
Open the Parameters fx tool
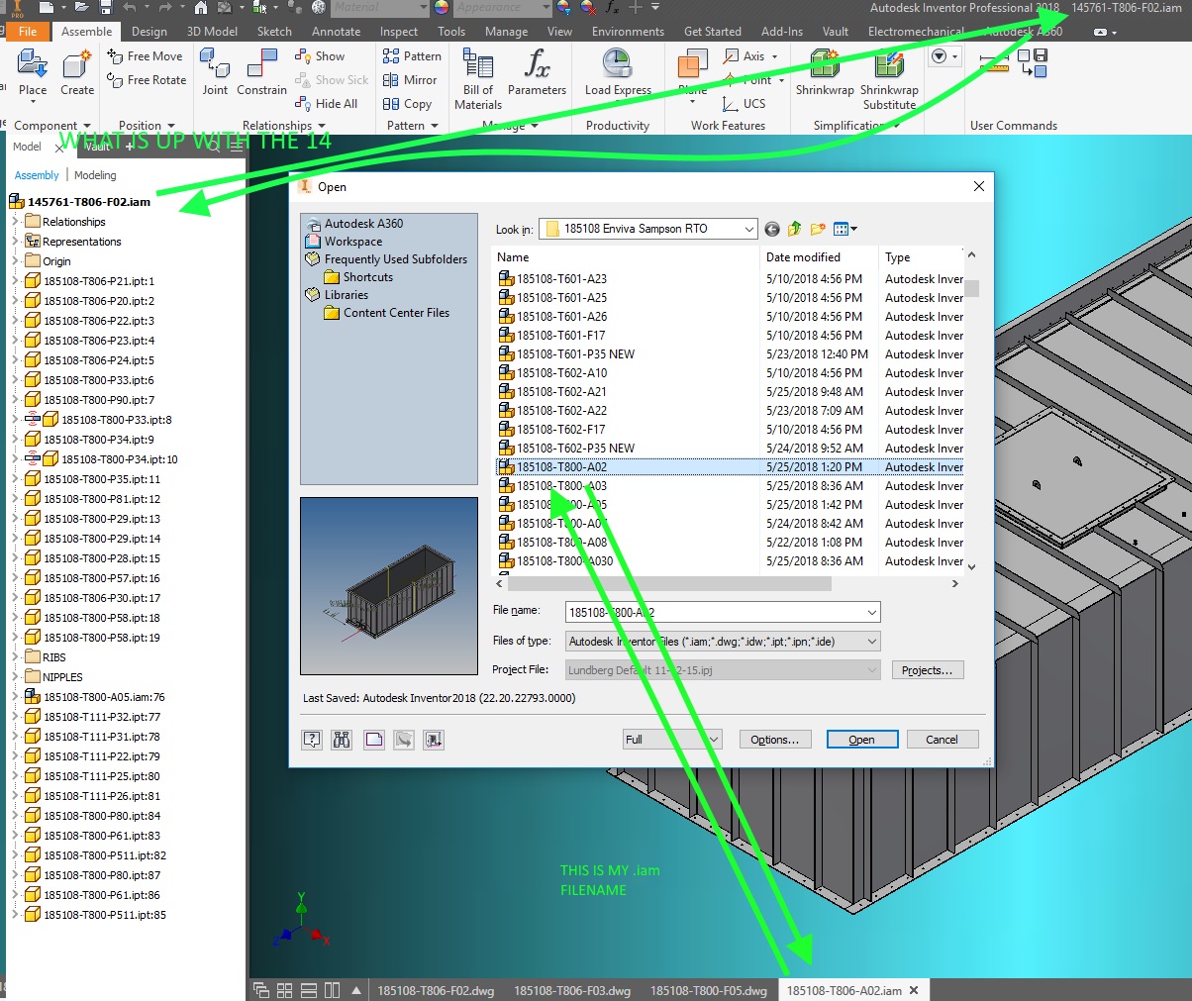coord(537,72)
